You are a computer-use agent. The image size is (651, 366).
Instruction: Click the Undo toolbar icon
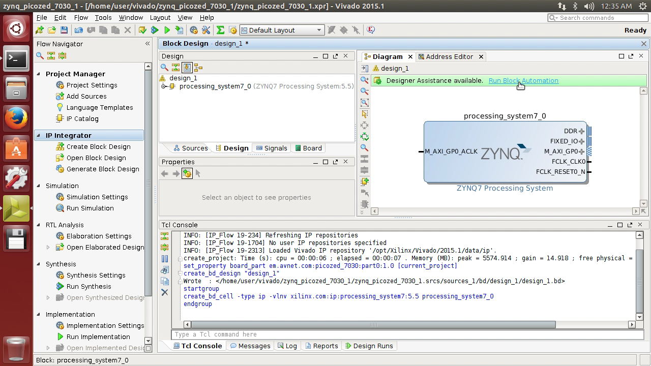79,30
